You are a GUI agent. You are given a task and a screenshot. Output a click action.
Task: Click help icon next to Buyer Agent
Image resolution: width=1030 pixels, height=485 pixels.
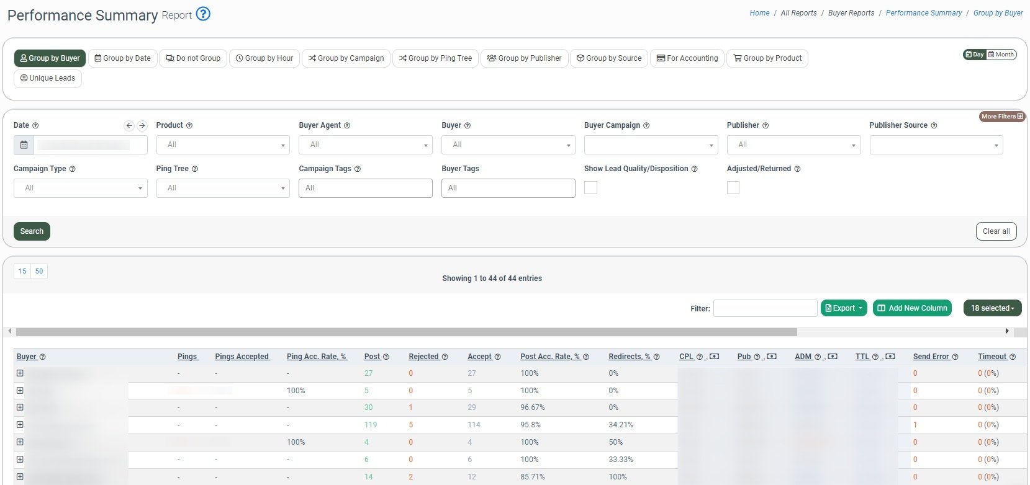(x=347, y=125)
